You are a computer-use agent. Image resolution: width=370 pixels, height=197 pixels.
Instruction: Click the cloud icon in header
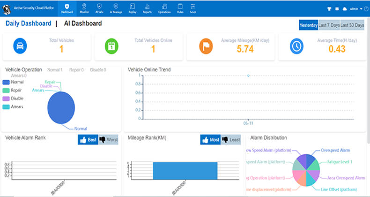pyautogui.click(x=345, y=9)
